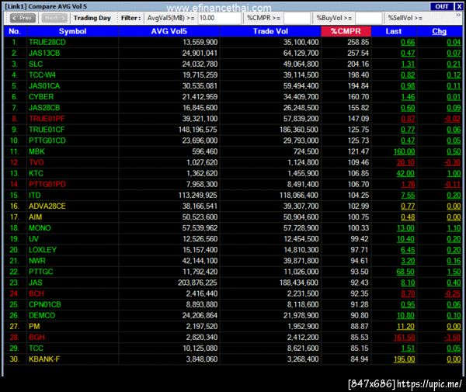
Task: Click %CMPR value 84.94
Action: coord(360,359)
